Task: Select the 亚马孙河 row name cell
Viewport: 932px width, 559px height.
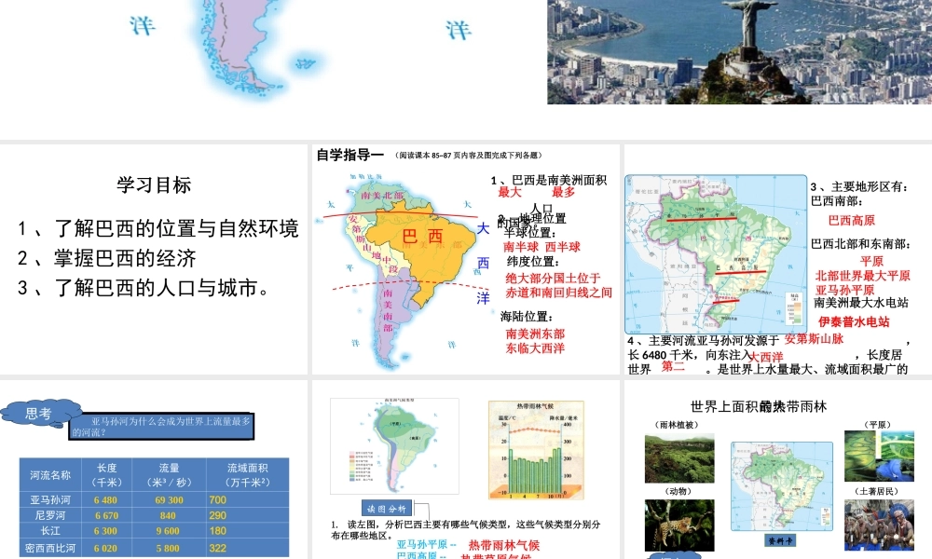Action: click(50, 499)
